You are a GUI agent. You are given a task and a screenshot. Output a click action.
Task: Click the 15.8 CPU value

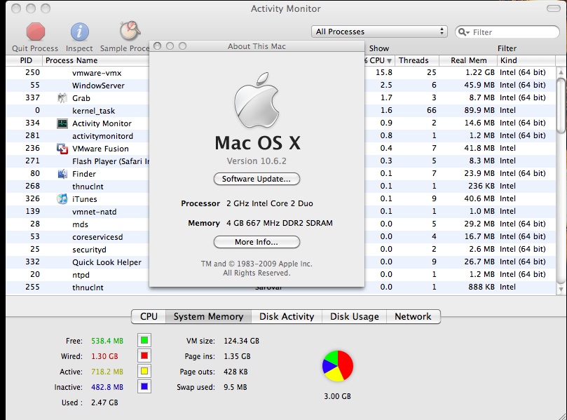(x=384, y=72)
